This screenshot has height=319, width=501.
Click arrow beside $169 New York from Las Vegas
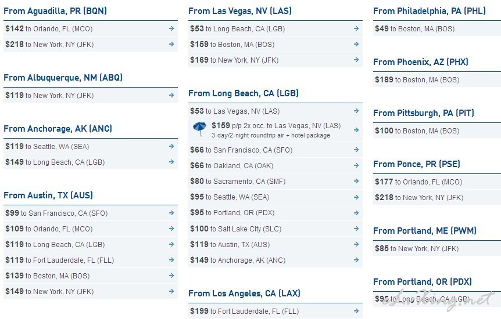tap(356, 60)
